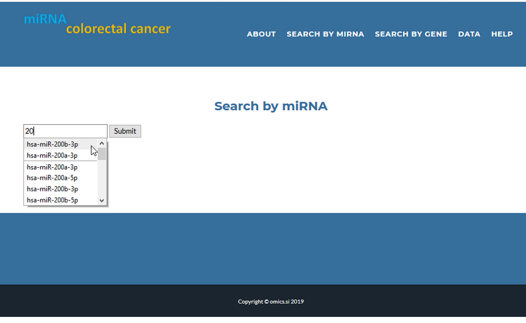Screen dimensions: 526x323
Task: Click the miRNA colorectal cancer logo
Action: click(x=97, y=25)
